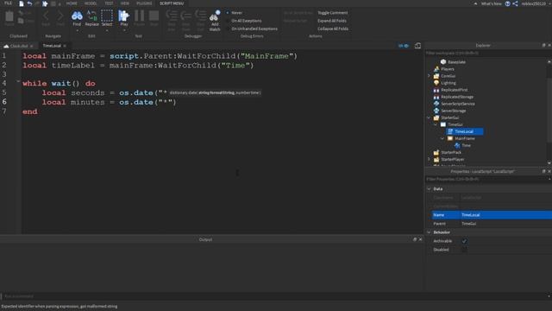Undo using the quick access arrow
This screenshot has height=311, width=552.
[29, 3]
